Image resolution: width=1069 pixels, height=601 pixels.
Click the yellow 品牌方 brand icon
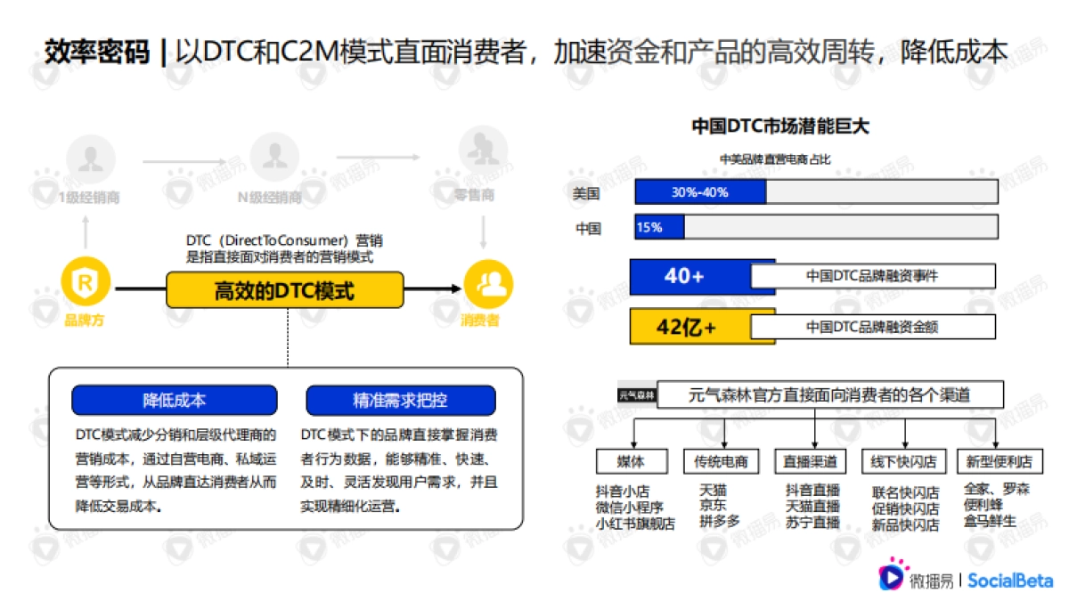click(x=86, y=283)
